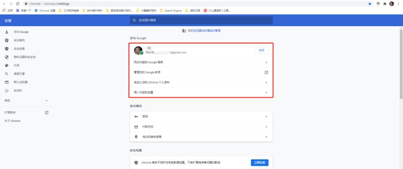Open 关于 Chrome in the sidebar
The image size is (403, 169).
coord(12,121)
